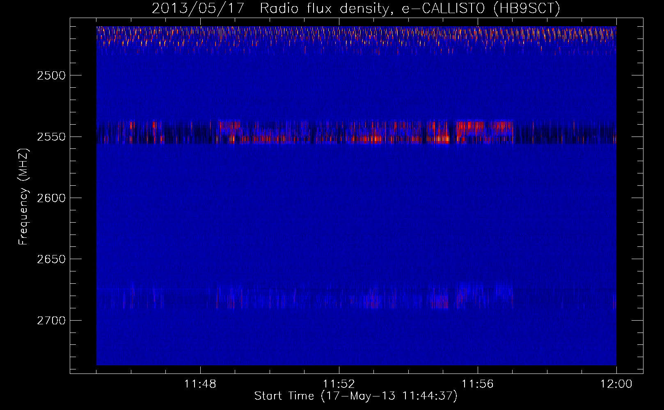Click the 12:00 time tick label
Image resolution: width=664 pixels, height=410 pixels.
(616, 384)
